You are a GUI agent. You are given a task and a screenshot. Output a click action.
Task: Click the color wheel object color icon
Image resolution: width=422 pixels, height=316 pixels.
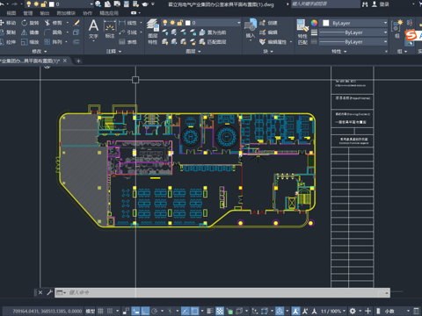(x=314, y=23)
